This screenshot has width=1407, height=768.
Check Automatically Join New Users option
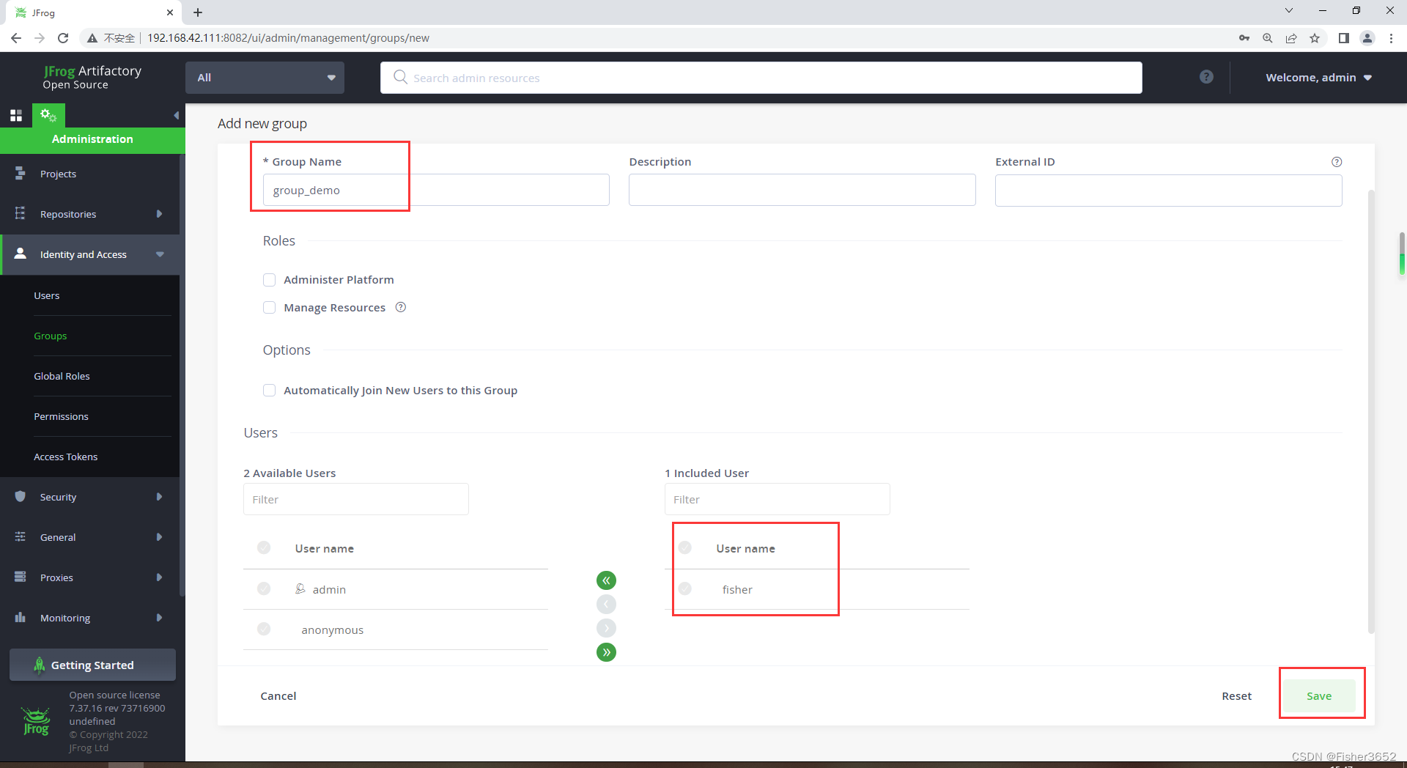click(269, 391)
